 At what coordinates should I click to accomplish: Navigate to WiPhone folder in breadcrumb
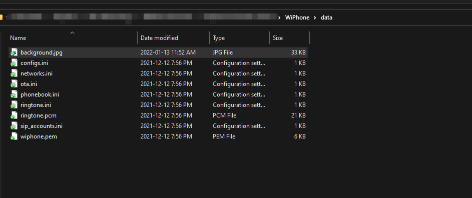click(297, 17)
